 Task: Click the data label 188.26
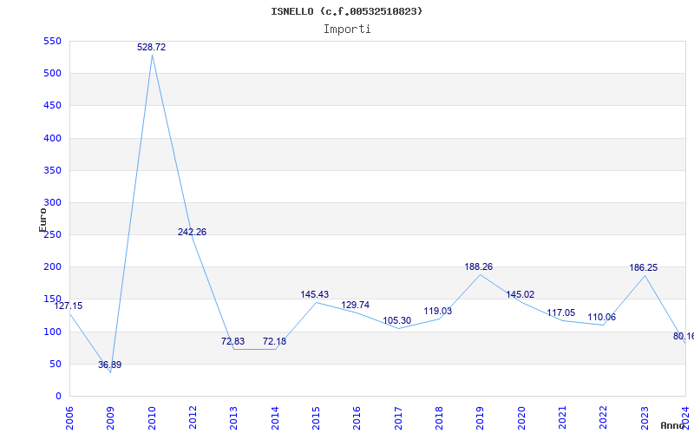pyautogui.click(x=479, y=267)
